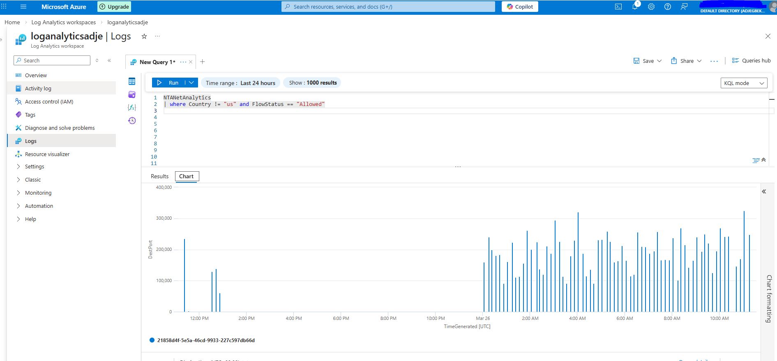Open portal settings gear
This screenshot has width=777, height=361.
[x=651, y=7]
